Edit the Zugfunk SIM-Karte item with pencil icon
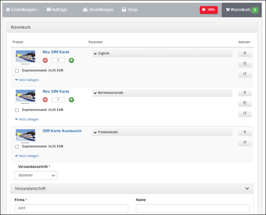 tap(245, 74)
